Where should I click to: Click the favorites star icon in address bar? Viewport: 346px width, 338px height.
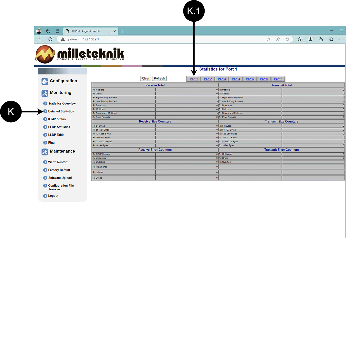pos(287,39)
